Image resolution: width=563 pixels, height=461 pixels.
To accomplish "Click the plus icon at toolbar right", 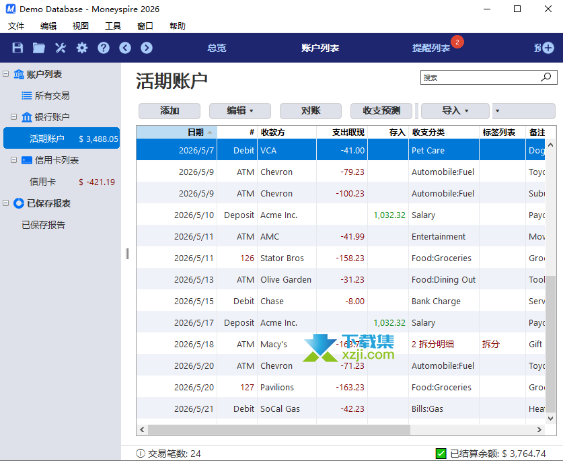I will [x=548, y=48].
